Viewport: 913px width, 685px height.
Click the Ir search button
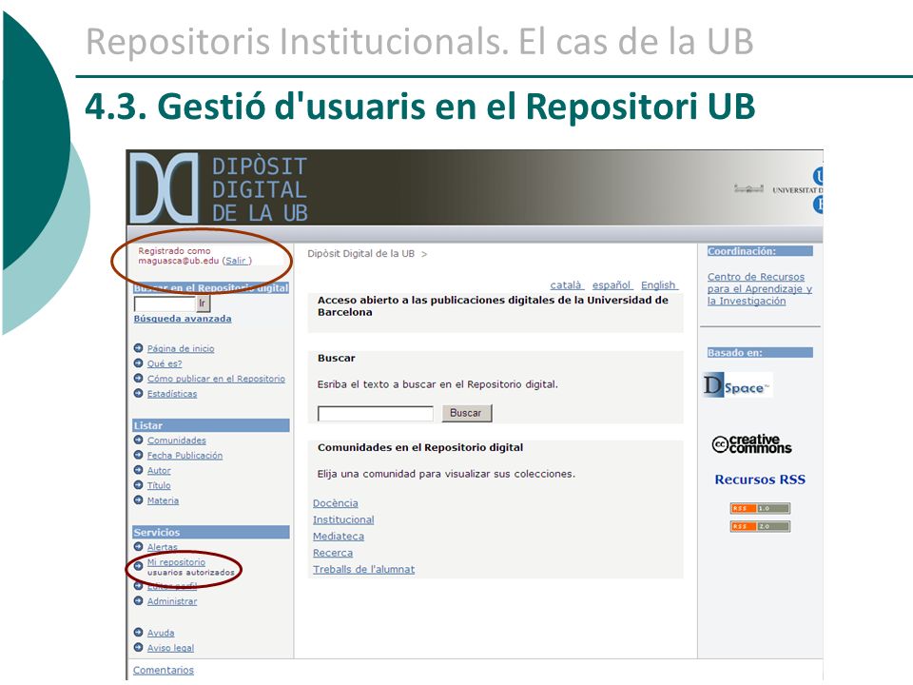click(202, 303)
